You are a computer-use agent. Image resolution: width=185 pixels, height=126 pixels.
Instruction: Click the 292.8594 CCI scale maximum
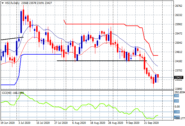click(x=180, y=92)
